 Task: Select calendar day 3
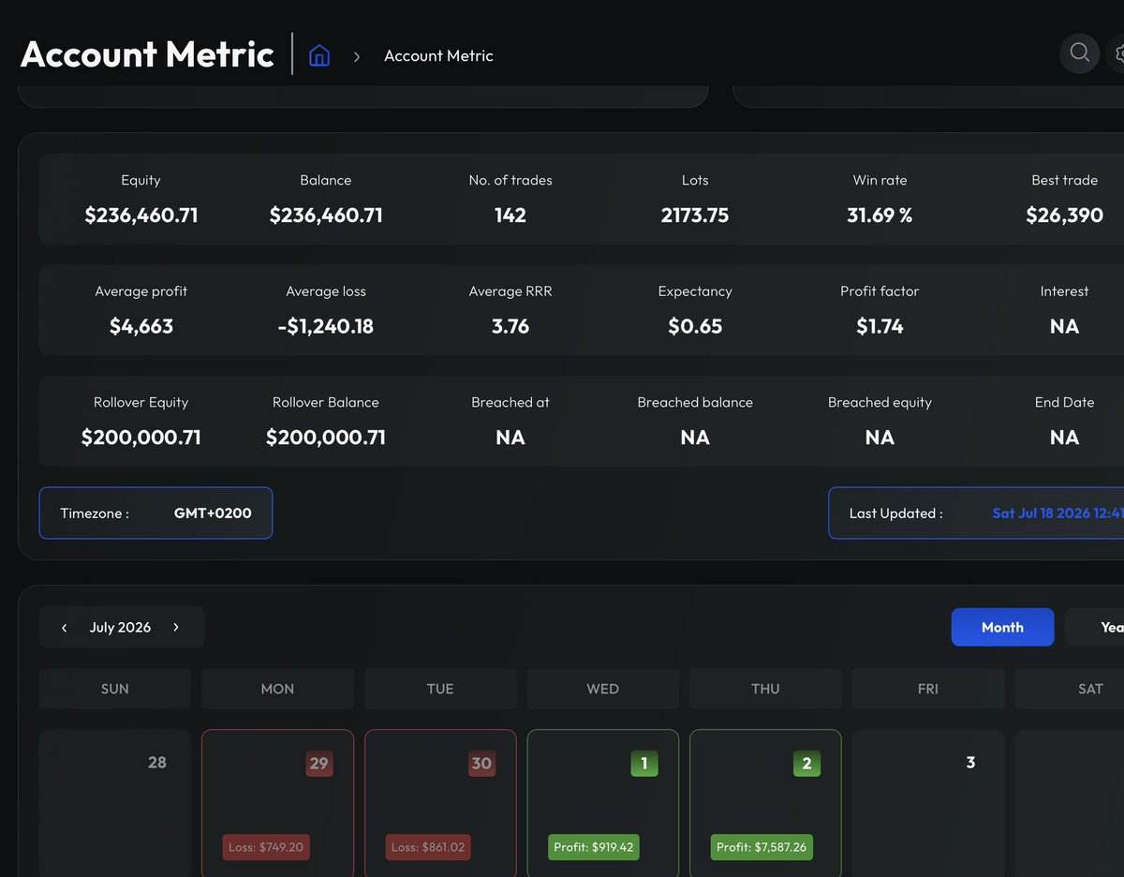point(928,803)
